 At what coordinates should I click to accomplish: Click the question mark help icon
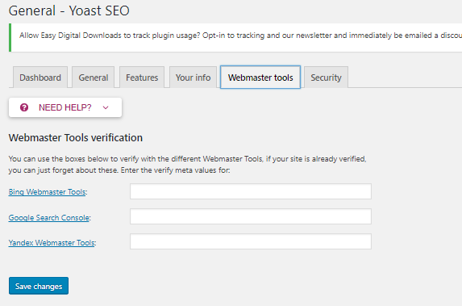click(x=24, y=107)
